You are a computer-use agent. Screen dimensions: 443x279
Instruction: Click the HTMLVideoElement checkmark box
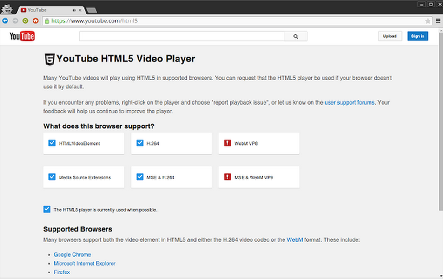pos(52,143)
